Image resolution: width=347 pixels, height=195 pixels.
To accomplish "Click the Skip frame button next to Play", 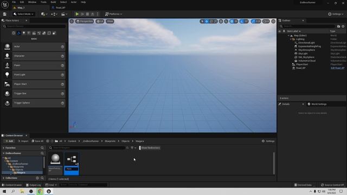I will [x=82, y=14].
